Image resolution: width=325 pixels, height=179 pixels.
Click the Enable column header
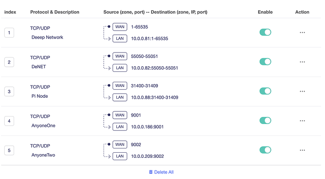click(265, 12)
